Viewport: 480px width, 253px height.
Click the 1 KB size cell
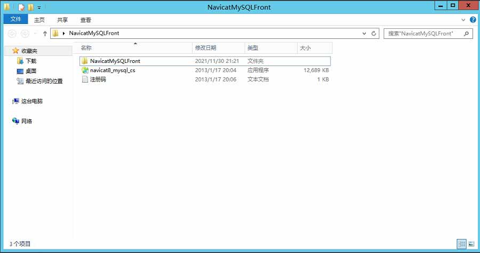tap(323, 79)
